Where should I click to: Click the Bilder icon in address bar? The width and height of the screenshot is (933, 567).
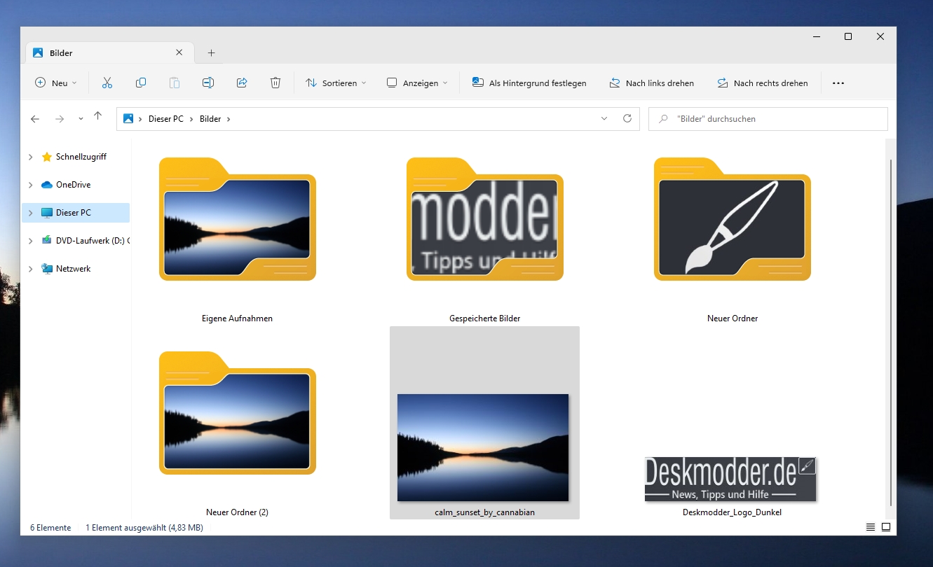(128, 119)
